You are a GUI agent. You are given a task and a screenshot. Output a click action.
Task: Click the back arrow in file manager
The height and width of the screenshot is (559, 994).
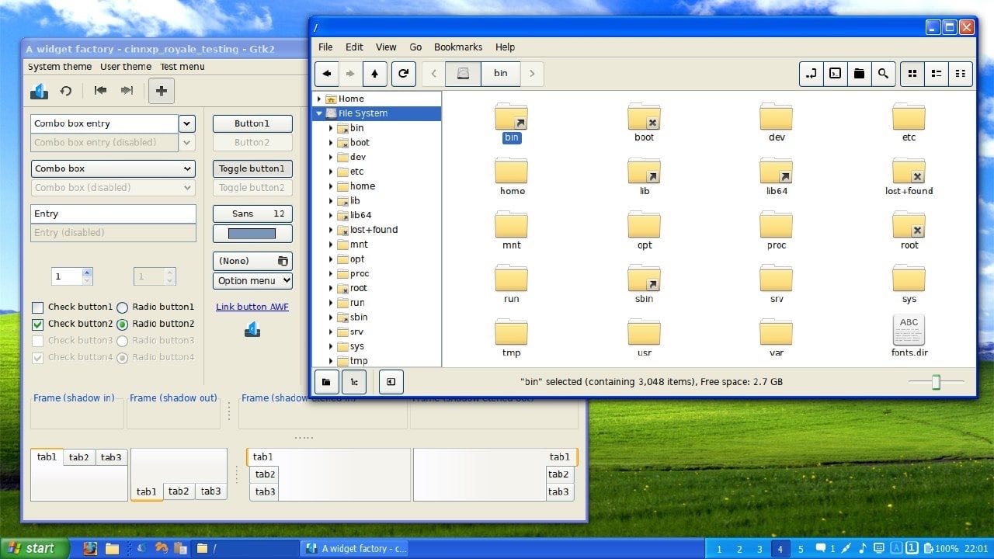coord(327,74)
